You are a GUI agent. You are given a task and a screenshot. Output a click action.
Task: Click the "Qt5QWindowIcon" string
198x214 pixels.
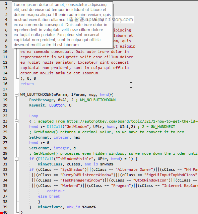click(151, 180)
